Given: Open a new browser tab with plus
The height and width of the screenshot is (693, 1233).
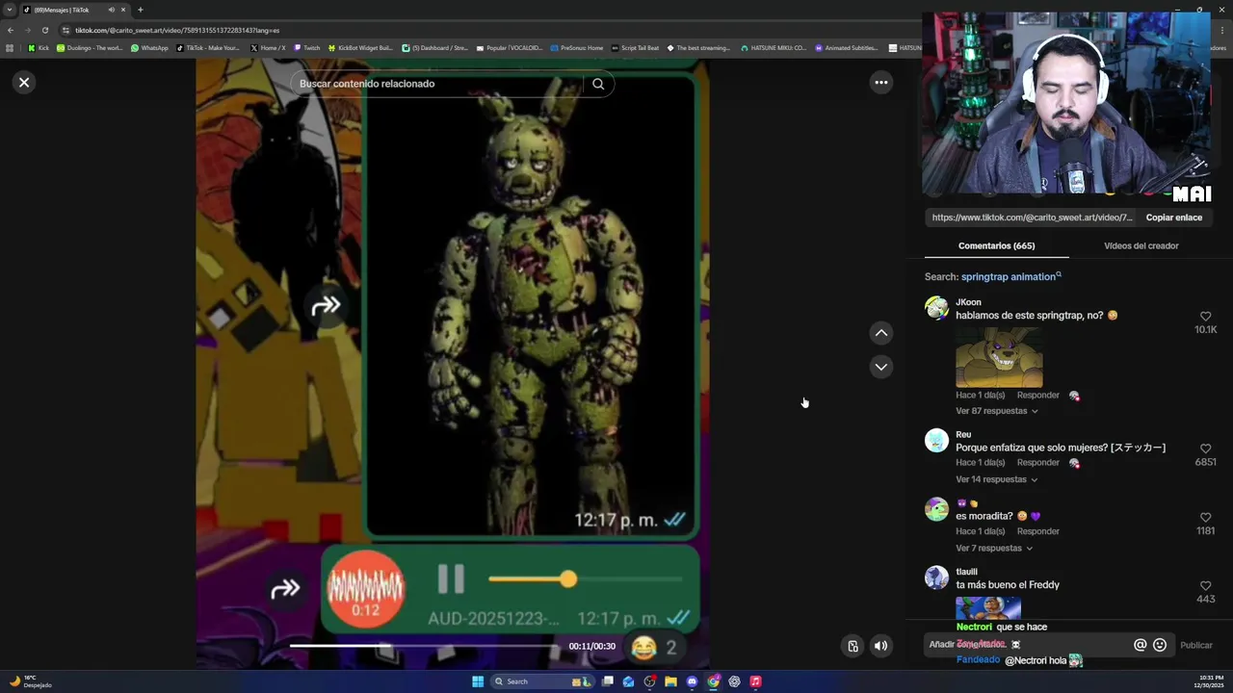Looking at the screenshot, I should (x=140, y=10).
